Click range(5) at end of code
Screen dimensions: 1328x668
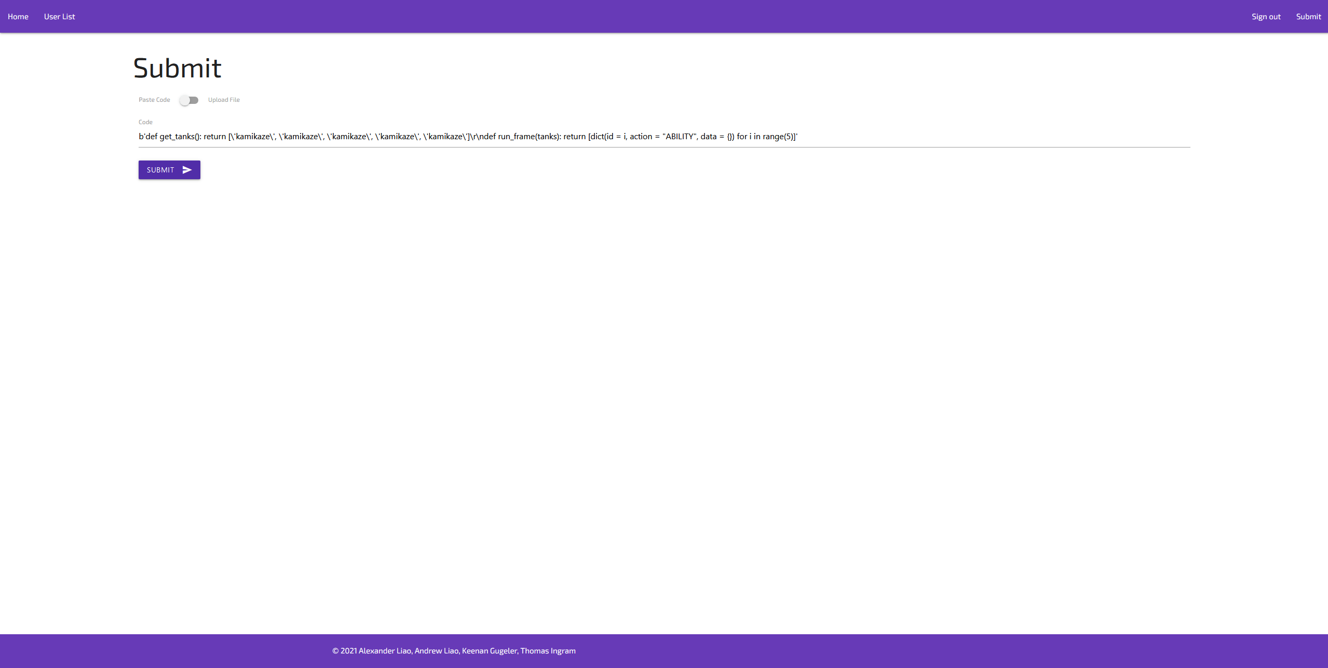point(778,137)
